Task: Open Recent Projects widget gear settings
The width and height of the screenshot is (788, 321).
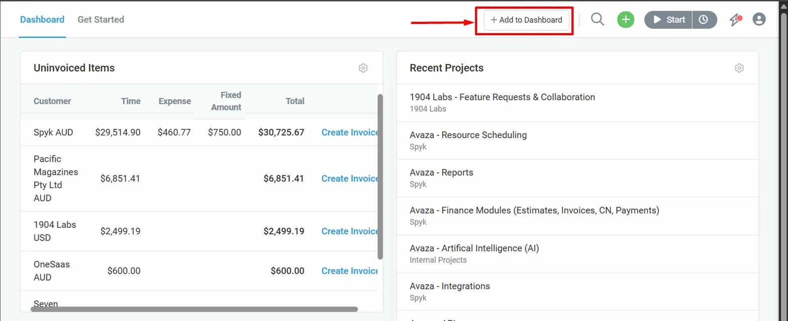Action: pos(739,68)
